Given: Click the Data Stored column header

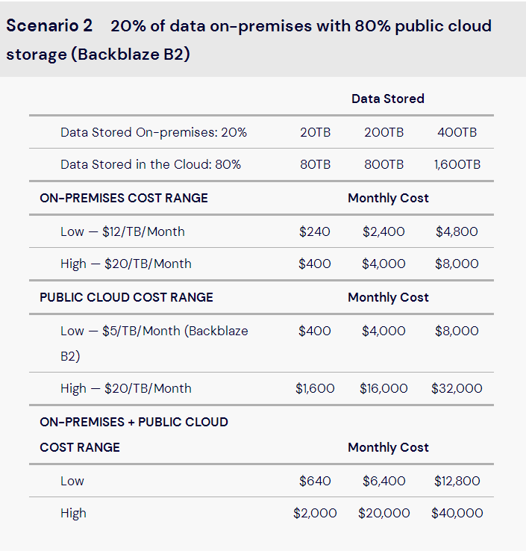Looking at the screenshot, I should tap(387, 99).
